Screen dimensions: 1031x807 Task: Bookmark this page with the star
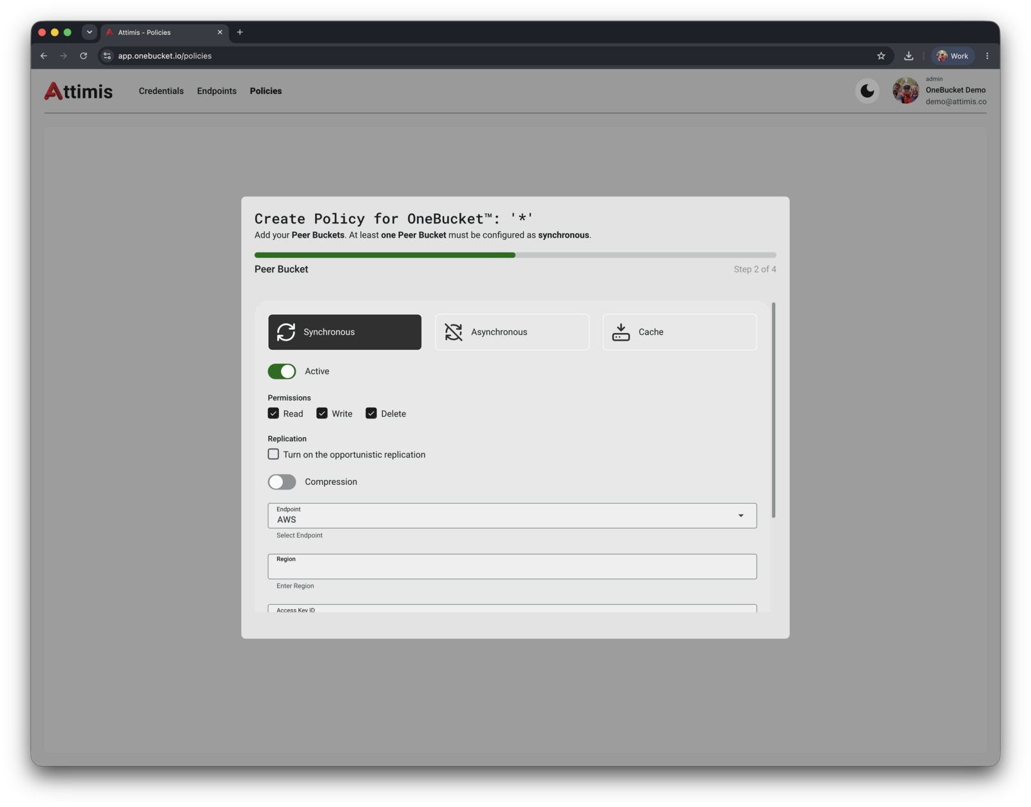[x=881, y=56]
